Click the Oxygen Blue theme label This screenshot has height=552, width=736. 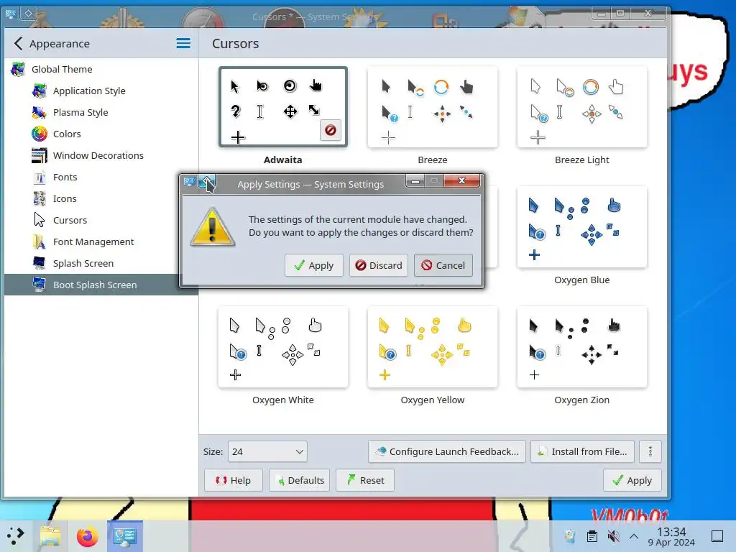pos(582,280)
